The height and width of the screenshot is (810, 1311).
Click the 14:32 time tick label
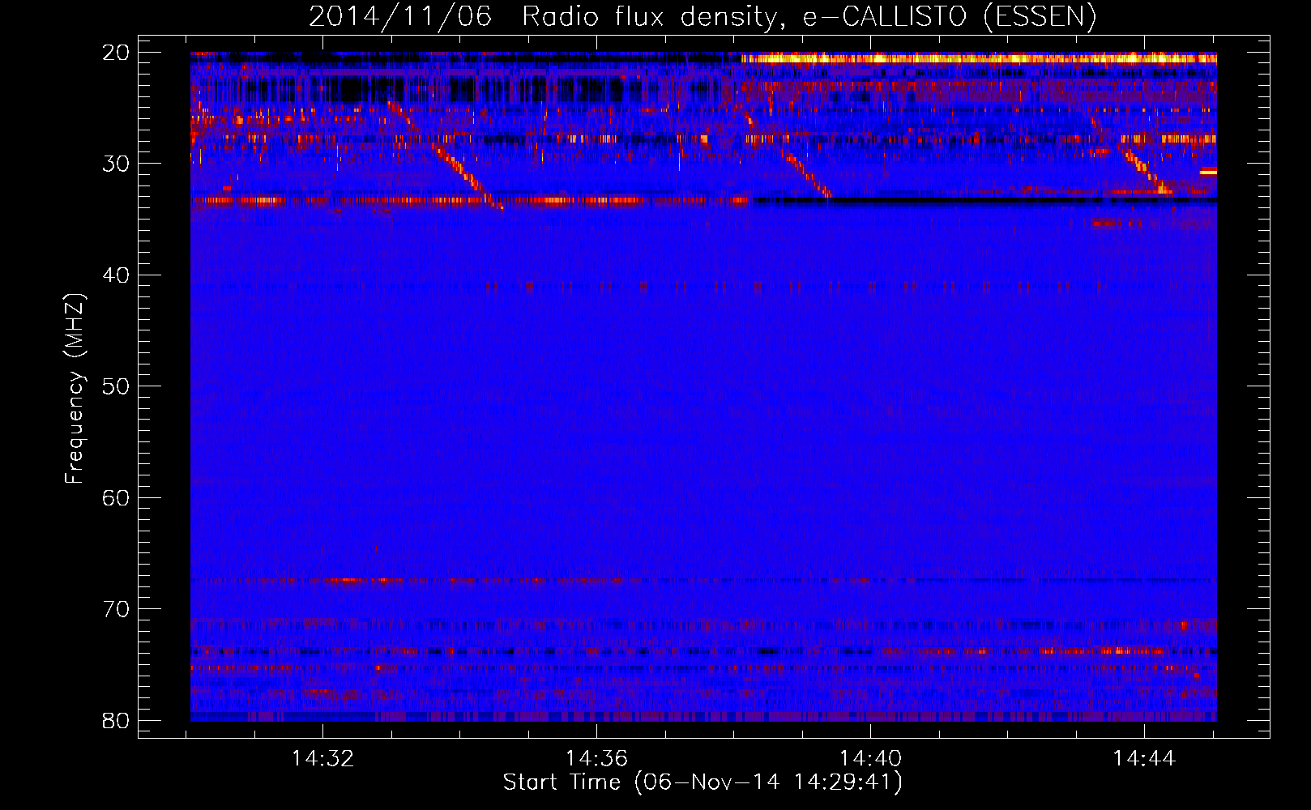[323, 759]
